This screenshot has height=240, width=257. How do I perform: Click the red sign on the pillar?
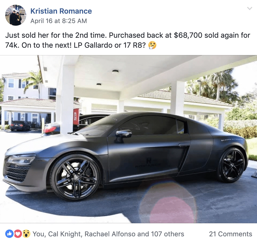click(x=76, y=117)
